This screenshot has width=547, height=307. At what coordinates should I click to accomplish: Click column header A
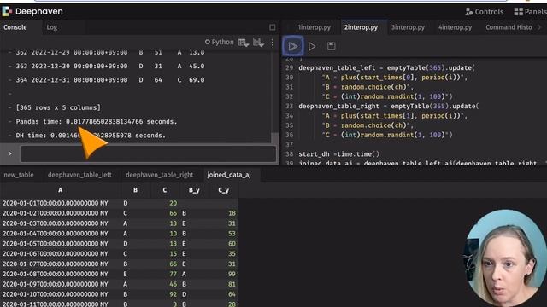61,190
